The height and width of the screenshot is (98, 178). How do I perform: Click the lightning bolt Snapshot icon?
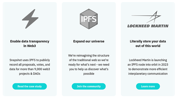click(30, 19)
